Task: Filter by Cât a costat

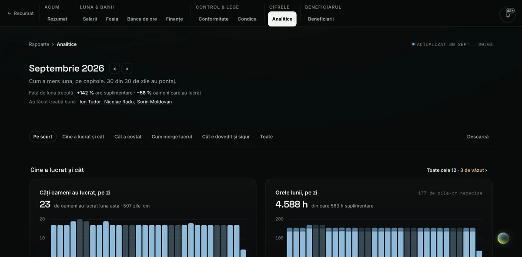Action: [x=128, y=137]
